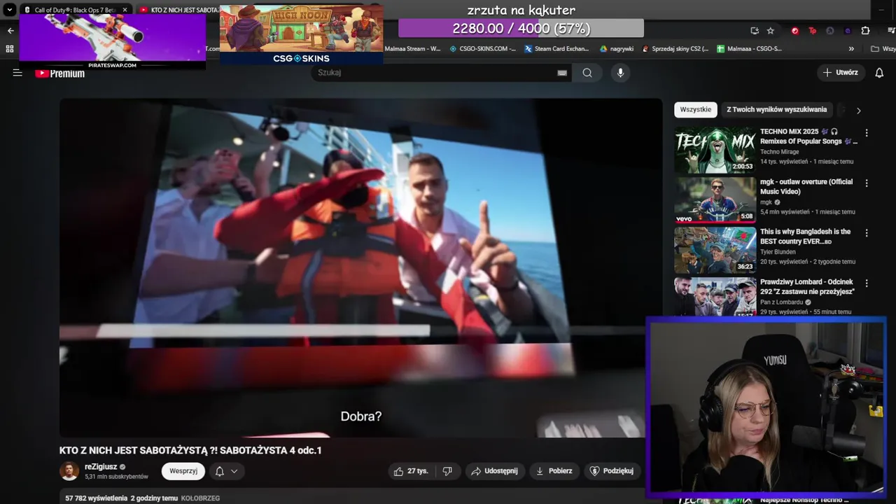Viewport: 896px width, 504px height.
Task: Click the Podziękuj thanks button
Action: (612, 471)
